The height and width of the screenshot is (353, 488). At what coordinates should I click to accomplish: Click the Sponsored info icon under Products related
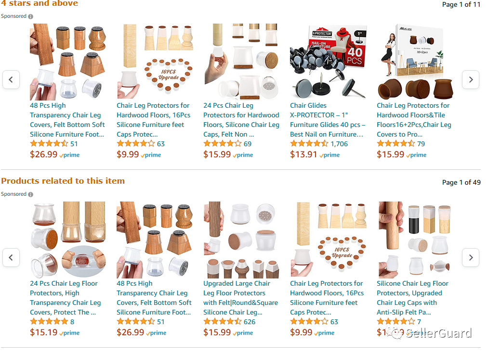click(x=30, y=194)
